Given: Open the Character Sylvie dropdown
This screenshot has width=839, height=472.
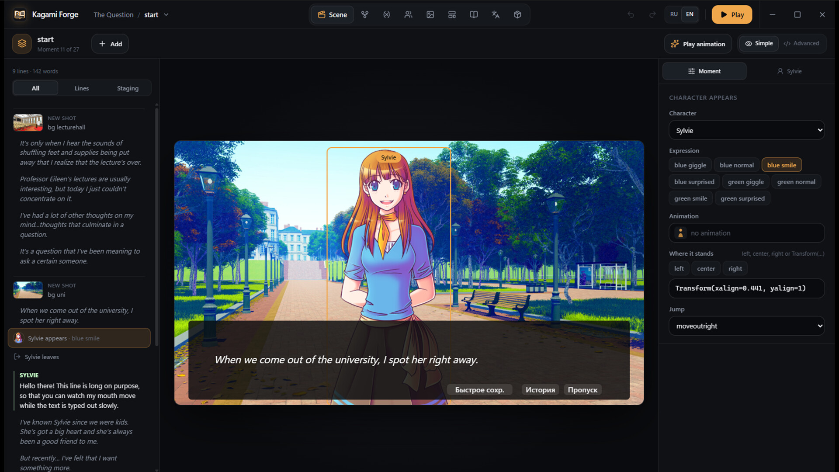Looking at the screenshot, I should pyautogui.click(x=746, y=130).
